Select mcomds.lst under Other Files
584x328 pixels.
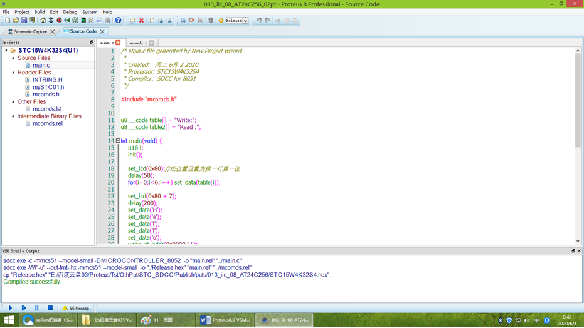pos(47,109)
